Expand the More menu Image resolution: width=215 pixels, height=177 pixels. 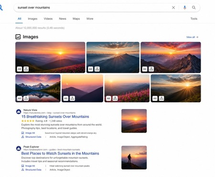pos(90,19)
